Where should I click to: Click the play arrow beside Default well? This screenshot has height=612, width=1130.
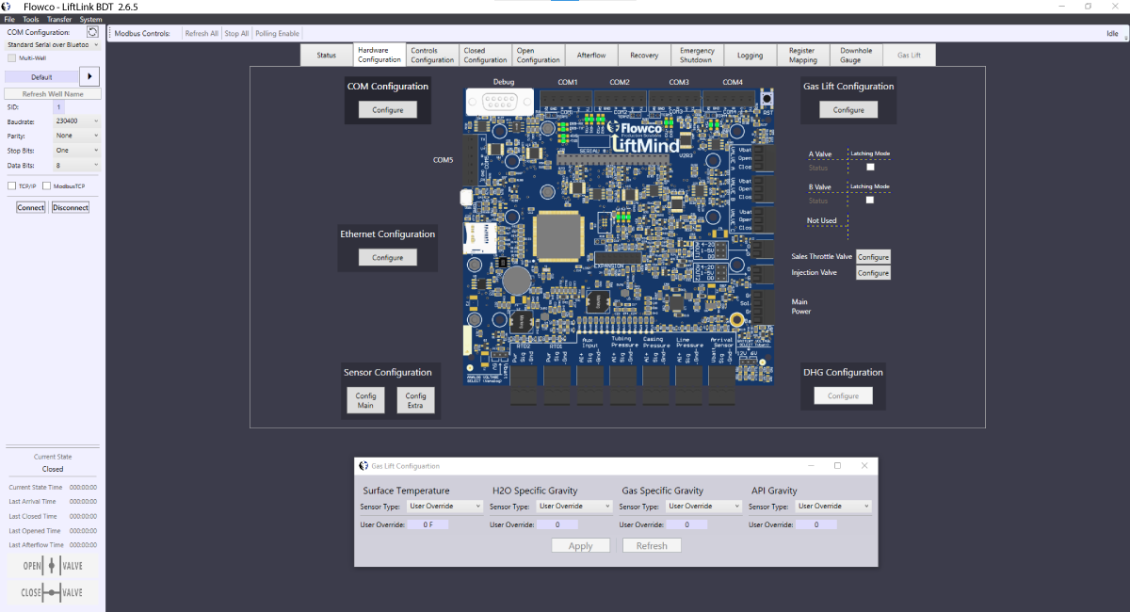[89, 77]
